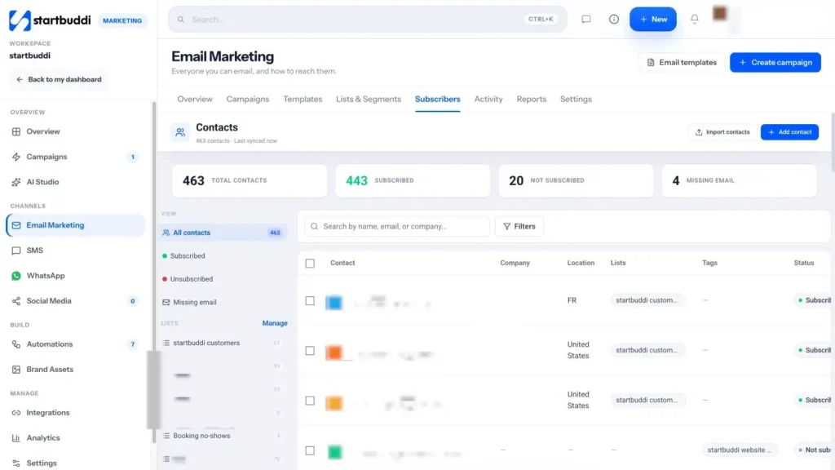835x470 pixels.
Task: Filter view by Unsubscribed
Action: click(x=223, y=279)
